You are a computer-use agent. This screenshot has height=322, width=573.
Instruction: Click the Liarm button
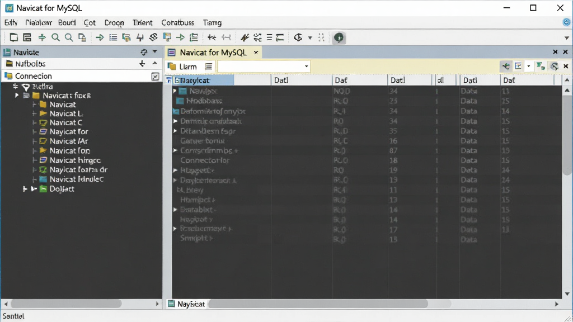point(183,67)
